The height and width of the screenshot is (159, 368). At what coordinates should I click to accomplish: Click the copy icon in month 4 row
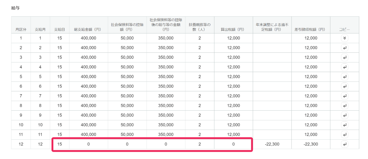point(345,67)
